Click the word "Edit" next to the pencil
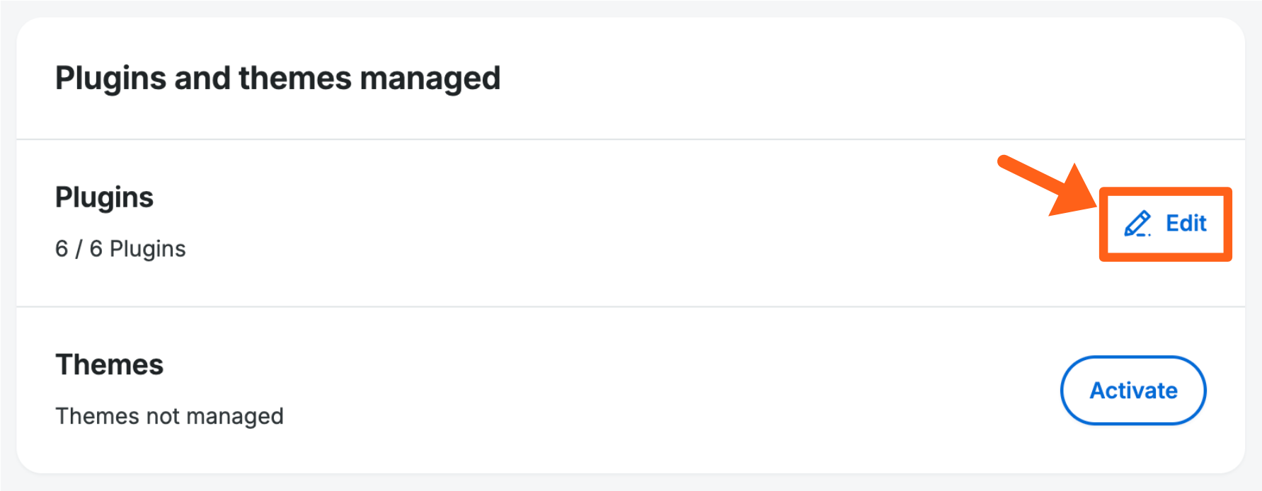1262x491 pixels. coord(1186,224)
